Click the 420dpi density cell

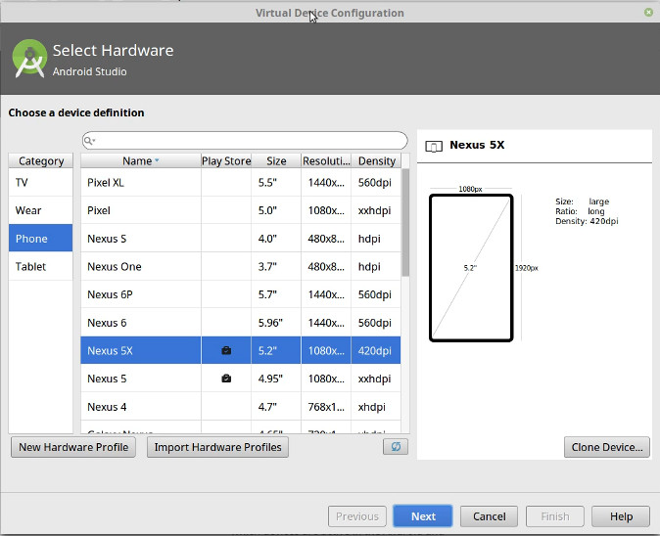376,350
